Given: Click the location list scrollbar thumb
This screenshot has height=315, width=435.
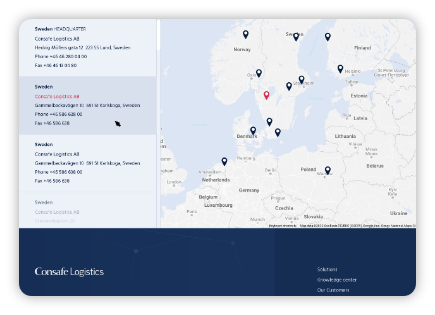Looking at the screenshot, I should click(x=159, y=35).
